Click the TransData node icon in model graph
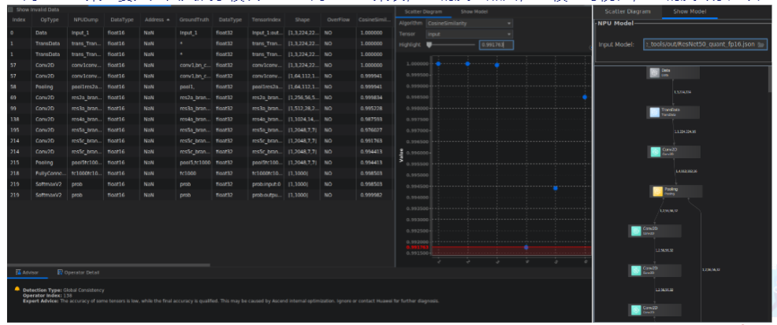777x325 pixels. 654,113
